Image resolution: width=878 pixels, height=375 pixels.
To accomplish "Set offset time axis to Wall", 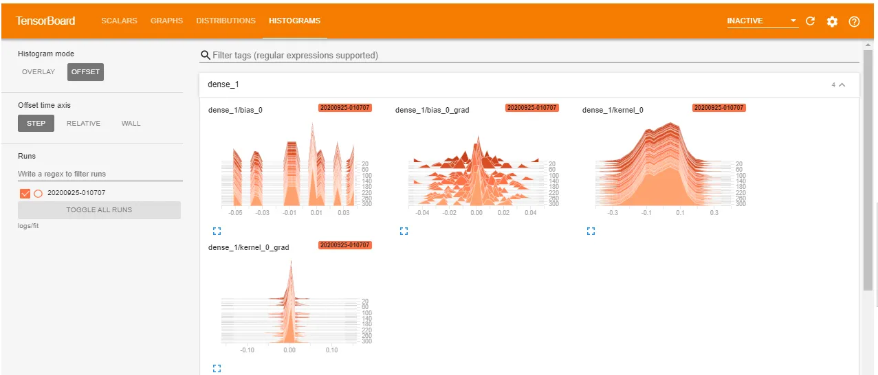I will pyautogui.click(x=131, y=124).
